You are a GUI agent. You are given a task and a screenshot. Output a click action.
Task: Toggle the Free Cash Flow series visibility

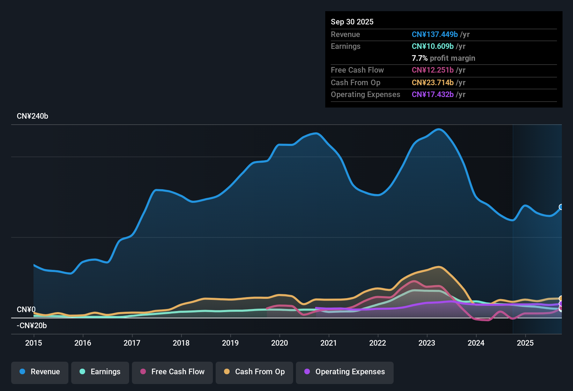pyautogui.click(x=172, y=372)
